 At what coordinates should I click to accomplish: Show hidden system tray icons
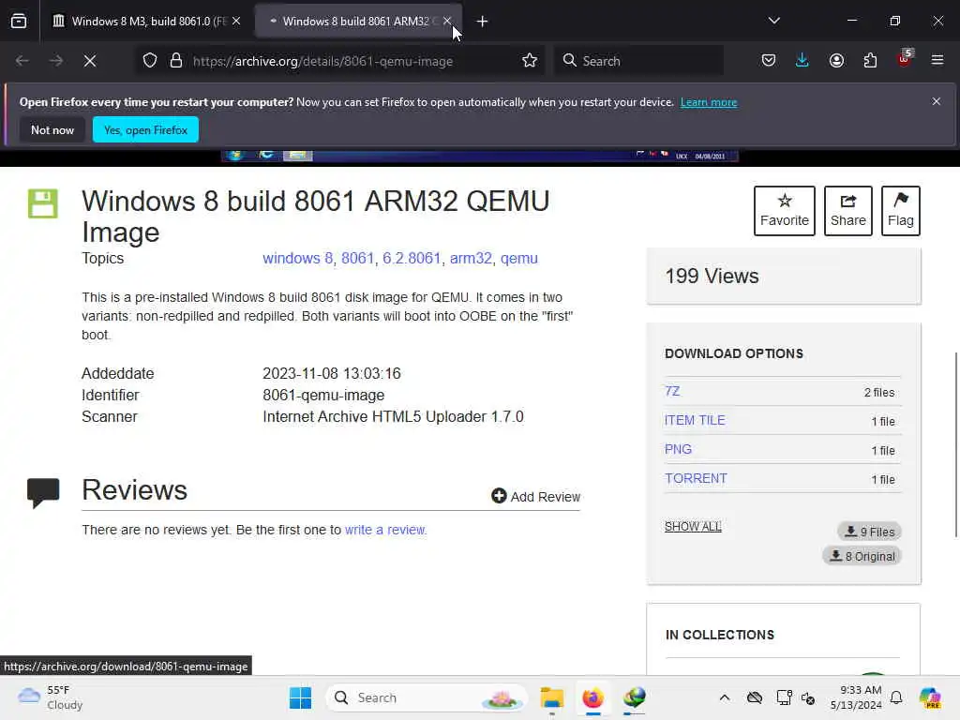pyautogui.click(x=725, y=697)
